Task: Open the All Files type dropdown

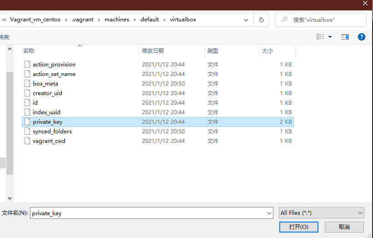Action: click(x=322, y=213)
